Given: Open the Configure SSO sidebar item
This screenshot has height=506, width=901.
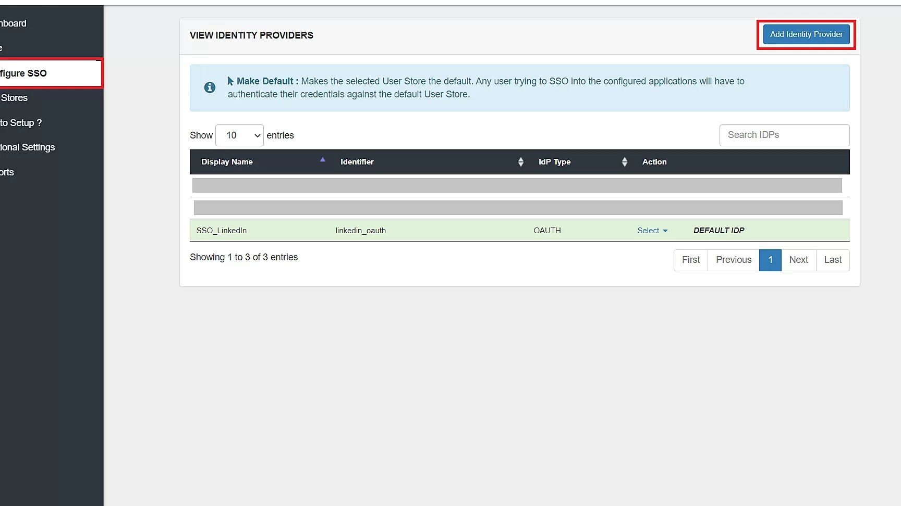Looking at the screenshot, I should (51, 73).
